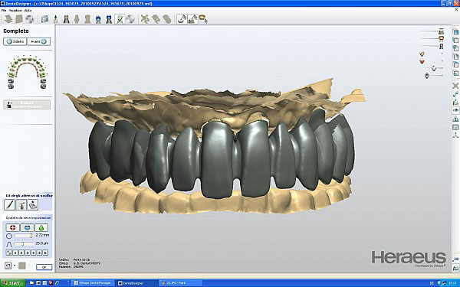Toggle the highlighted eye visibility icon
Viewport: 460px width, 287px height.
coord(455,110)
